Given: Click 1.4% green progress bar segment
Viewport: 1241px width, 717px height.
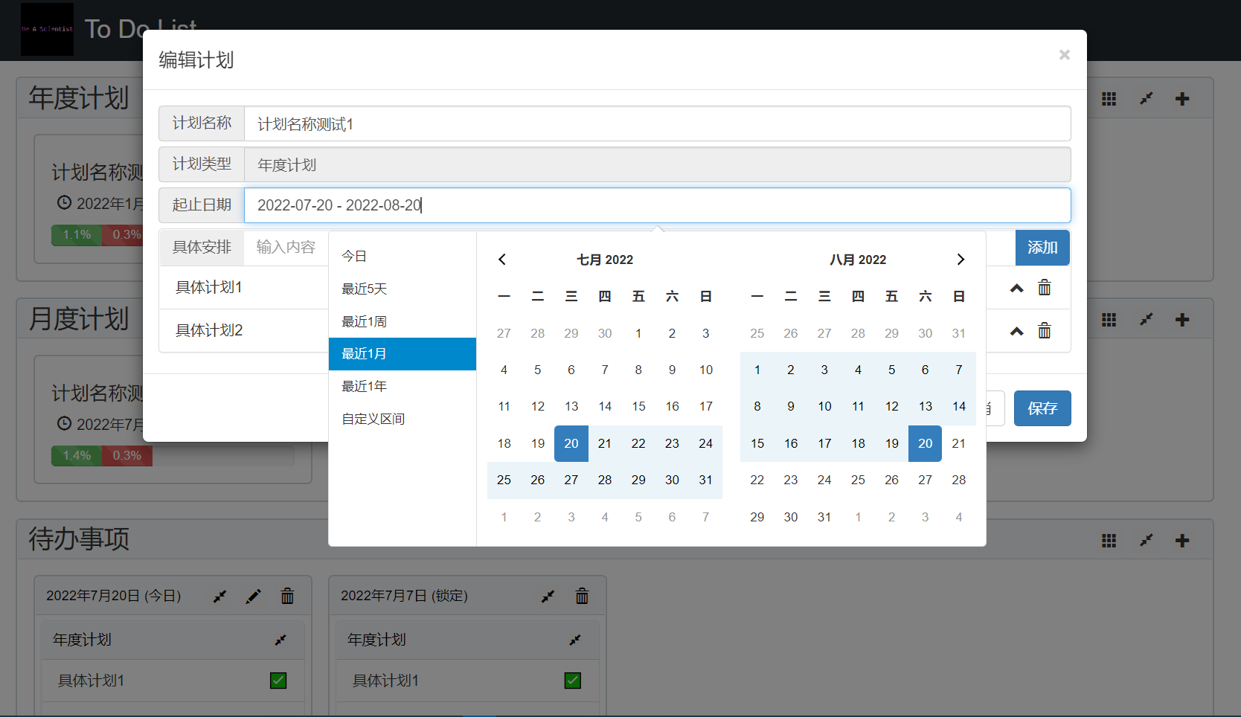Looking at the screenshot, I should 77,455.
